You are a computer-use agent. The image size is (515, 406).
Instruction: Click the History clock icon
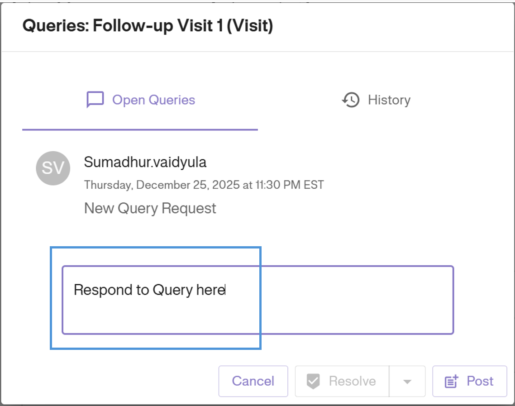[x=351, y=100]
